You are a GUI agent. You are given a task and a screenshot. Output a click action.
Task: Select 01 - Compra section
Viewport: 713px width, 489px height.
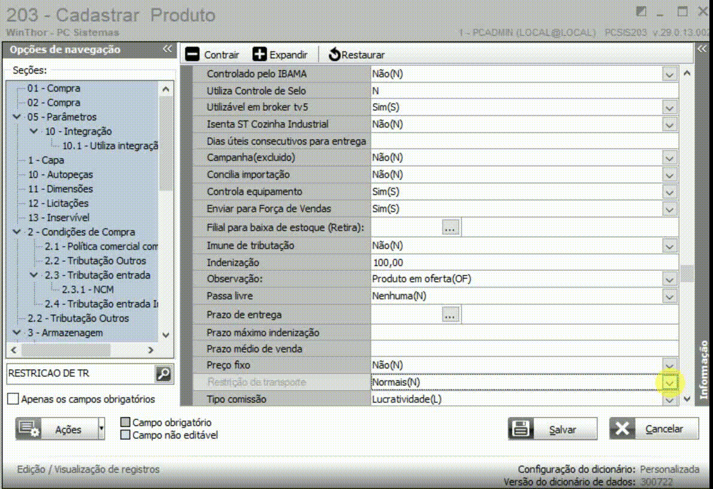tap(54, 88)
